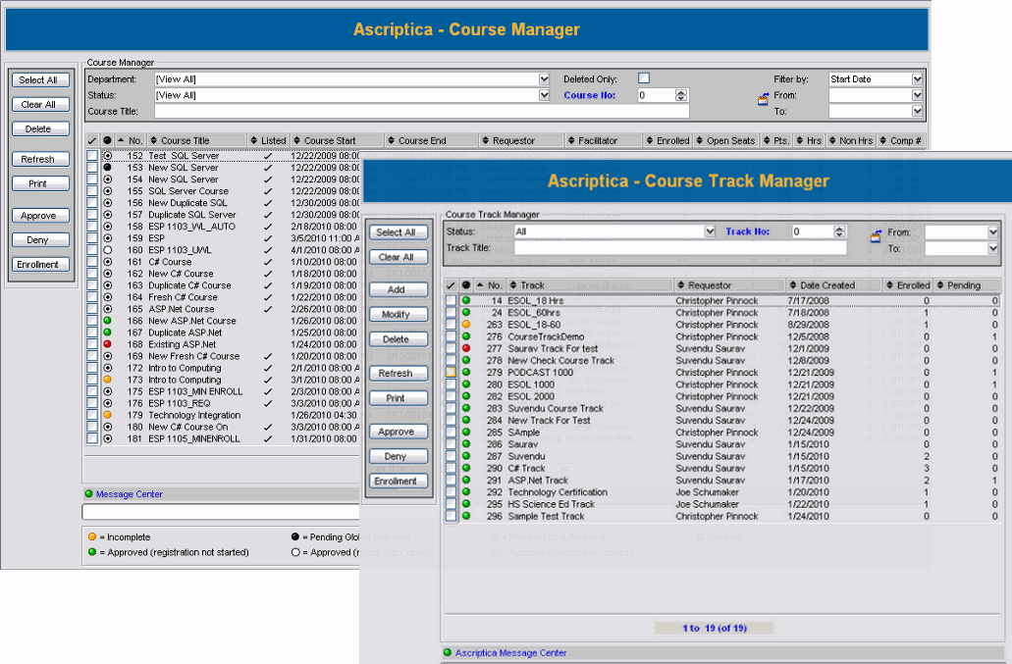
Task: Sort courses by Facilitator column header
Action: coord(598,140)
